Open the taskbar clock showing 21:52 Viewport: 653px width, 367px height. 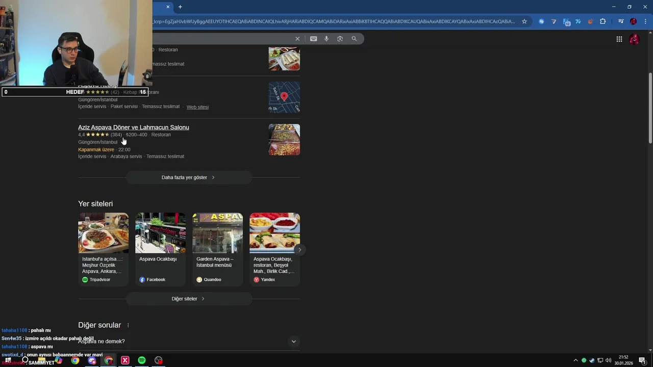(623, 360)
